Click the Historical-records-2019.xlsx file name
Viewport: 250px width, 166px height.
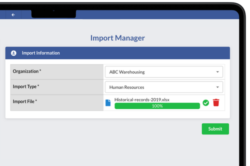point(142,100)
